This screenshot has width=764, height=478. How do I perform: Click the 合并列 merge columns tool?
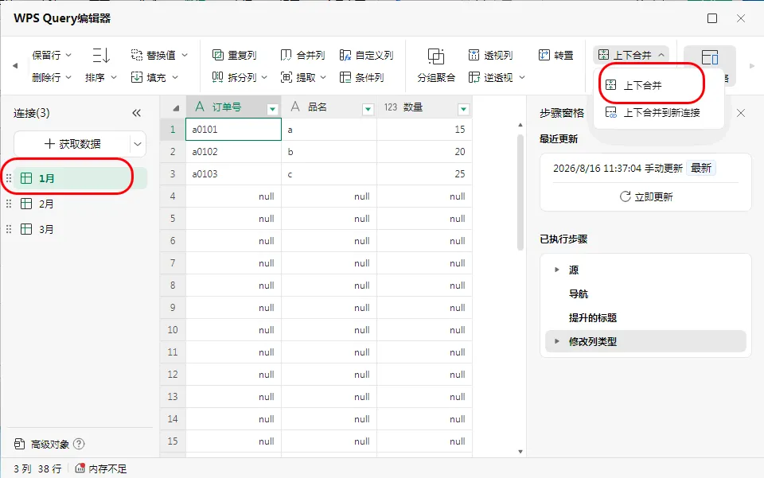tap(302, 55)
